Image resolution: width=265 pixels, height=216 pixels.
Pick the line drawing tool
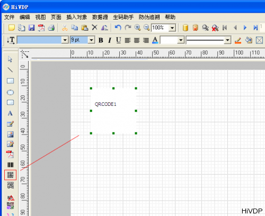point(10,70)
